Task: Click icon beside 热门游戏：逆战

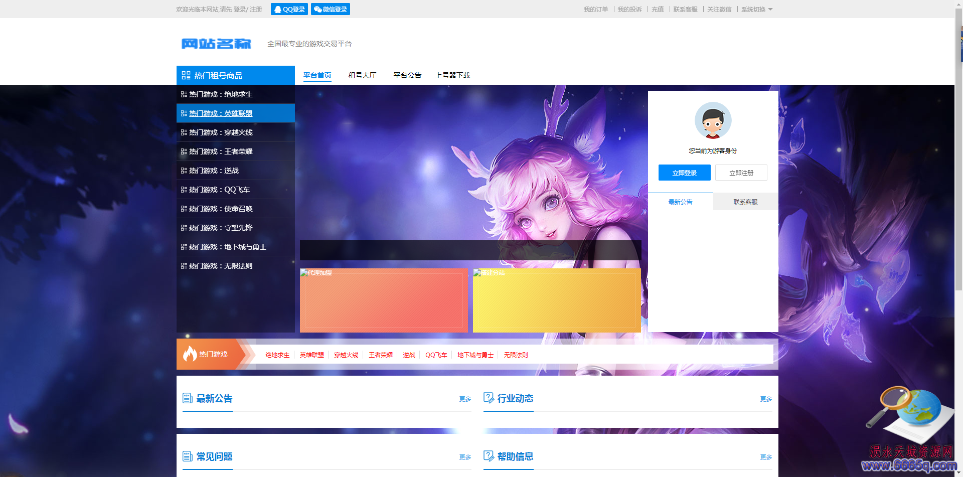Action: (x=184, y=171)
